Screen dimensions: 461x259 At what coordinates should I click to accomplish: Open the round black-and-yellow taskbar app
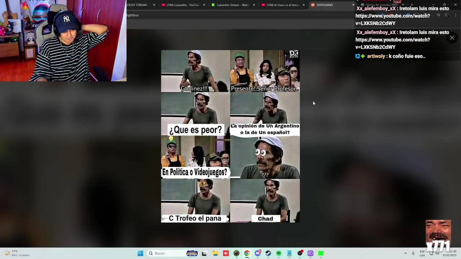click(x=236, y=253)
